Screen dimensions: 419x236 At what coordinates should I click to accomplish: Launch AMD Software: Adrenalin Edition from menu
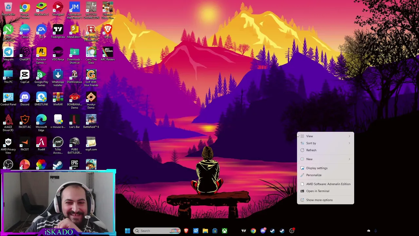tap(325, 184)
